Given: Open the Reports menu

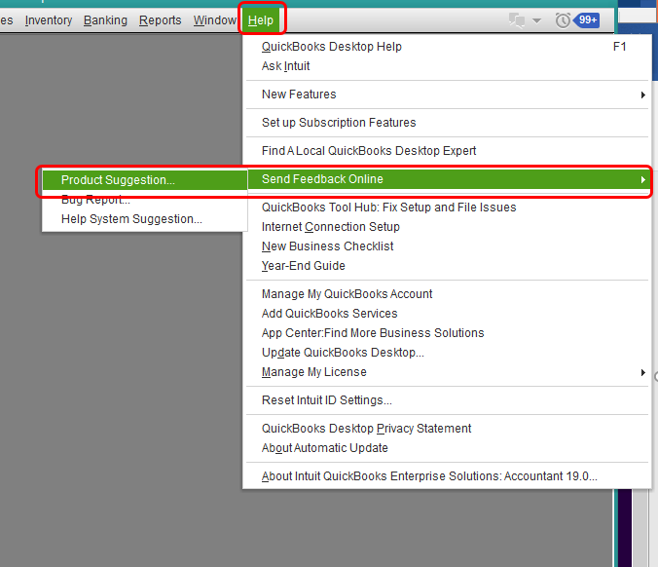Looking at the screenshot, I should (x=160, y=20).
